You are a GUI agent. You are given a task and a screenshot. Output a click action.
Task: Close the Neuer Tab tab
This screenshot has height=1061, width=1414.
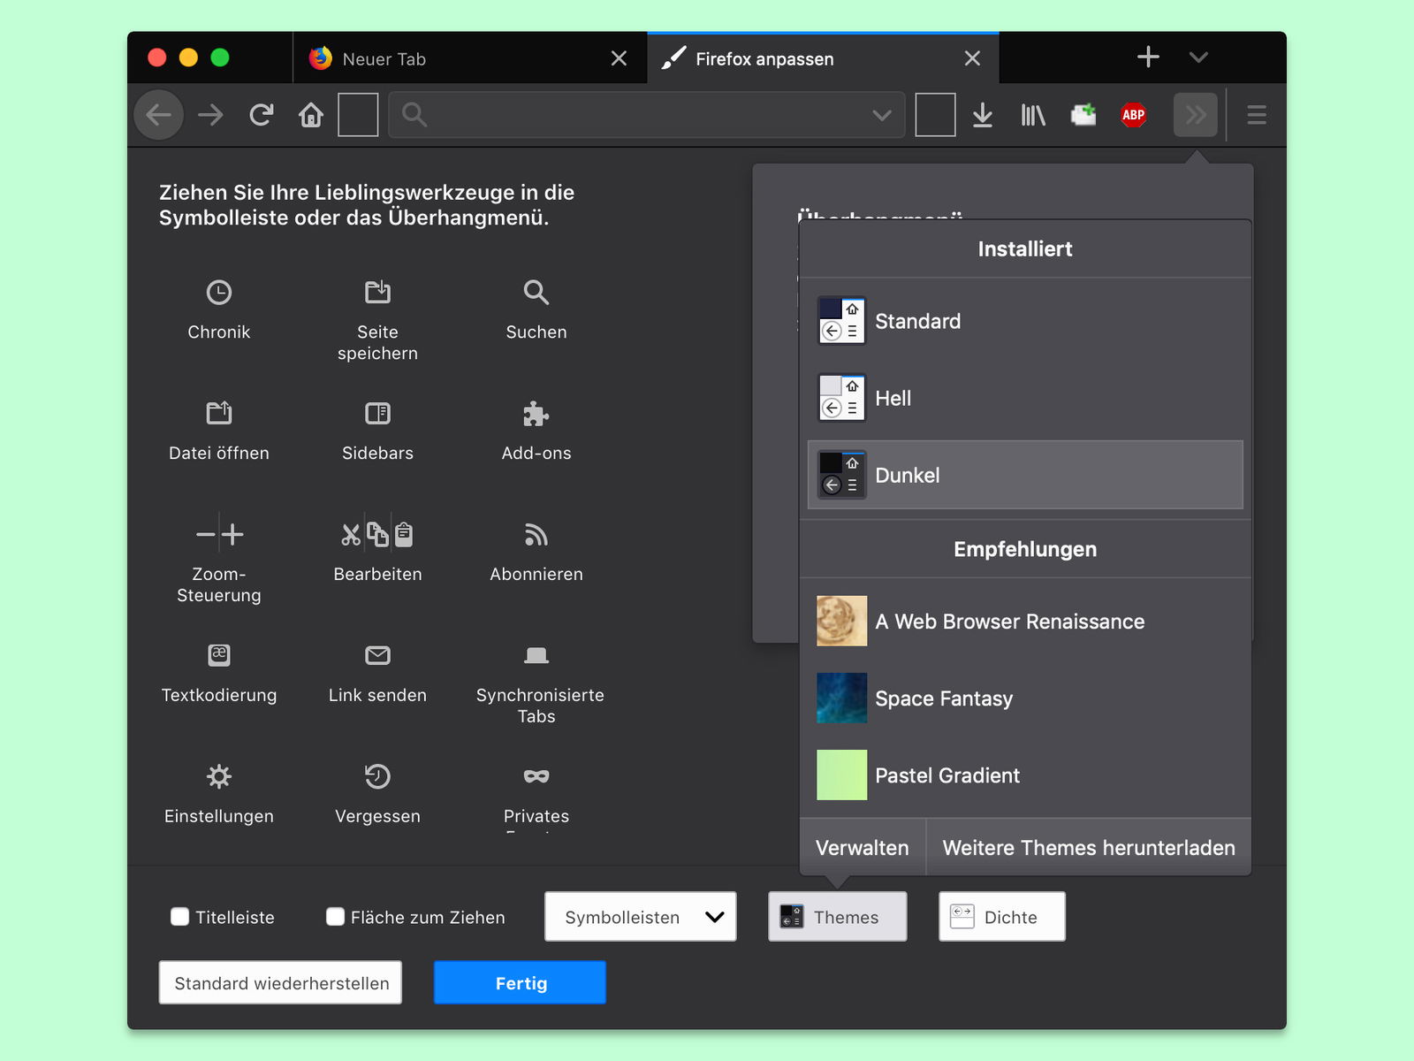(x=619, y=58)
